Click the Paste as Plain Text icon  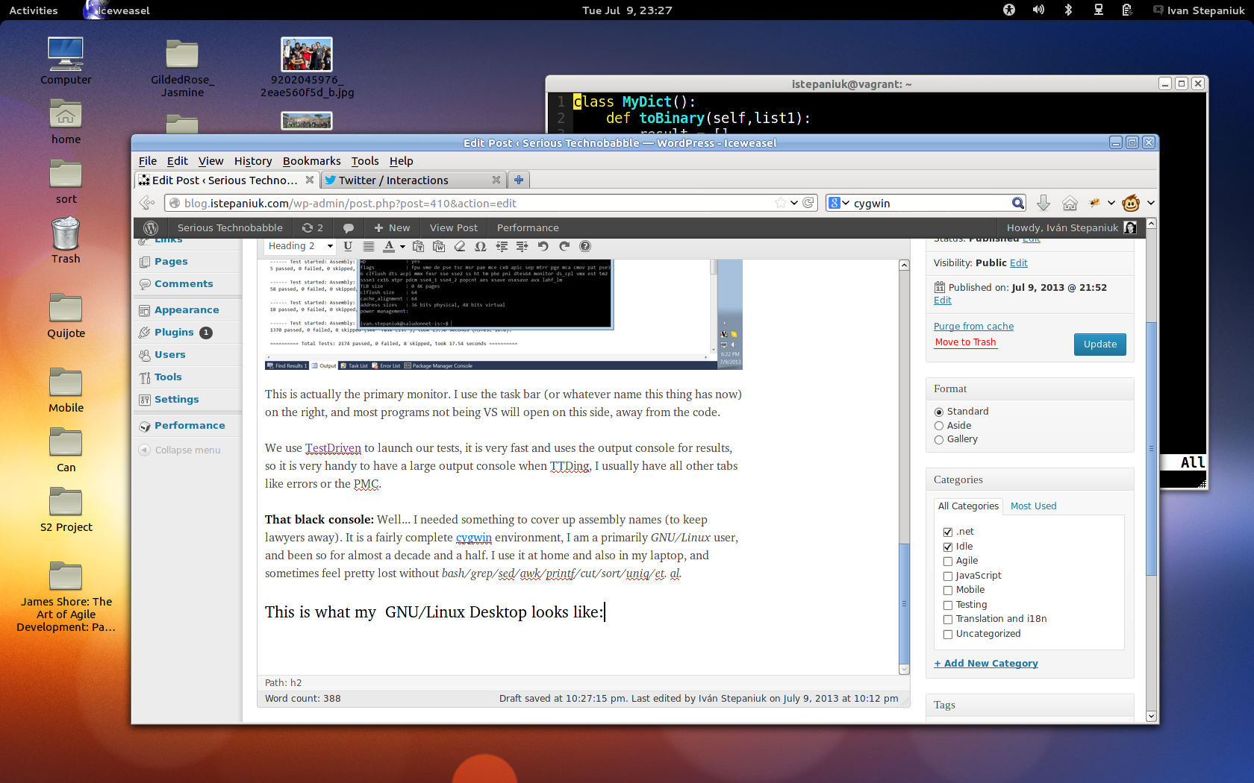418,246
